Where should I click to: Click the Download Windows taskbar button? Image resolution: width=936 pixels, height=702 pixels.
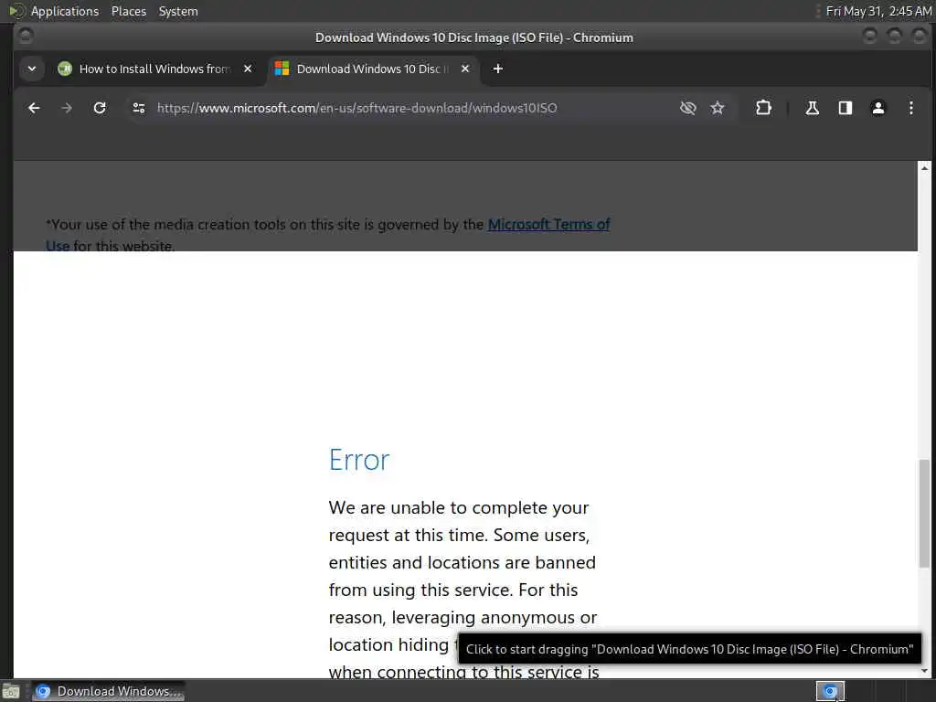(109, 691)
